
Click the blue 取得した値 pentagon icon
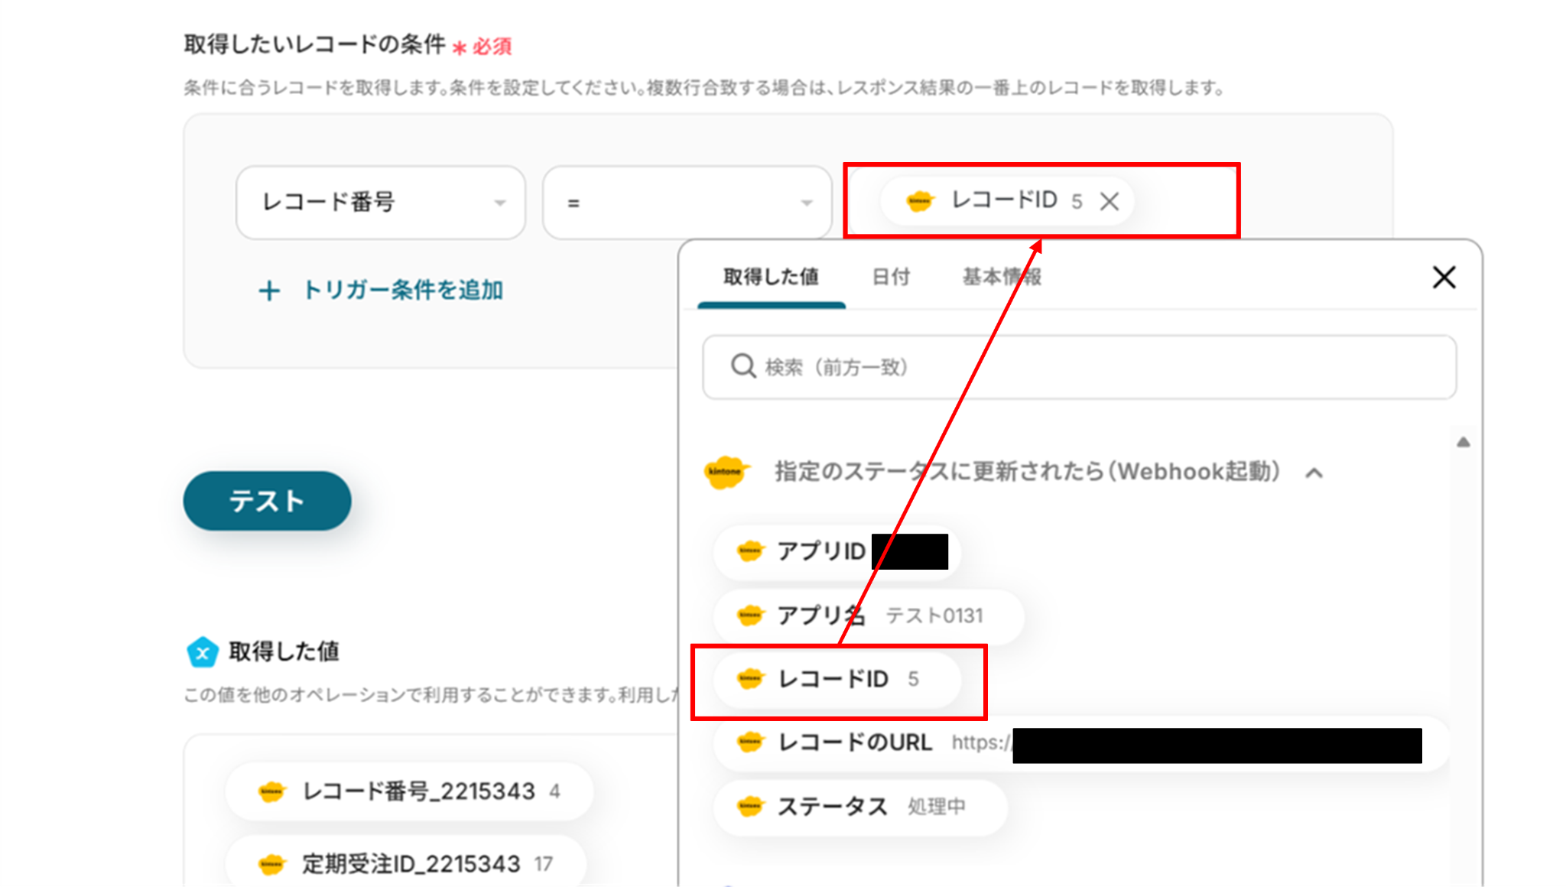203,652
